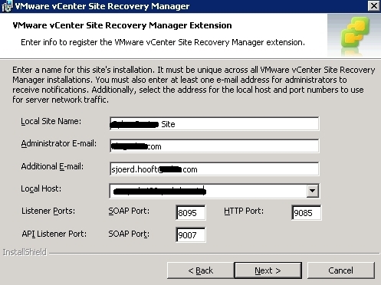Click the "Additional E-mail:" label
The width and height of the screenshot is (381, 285).
click(x=52, y=166)
